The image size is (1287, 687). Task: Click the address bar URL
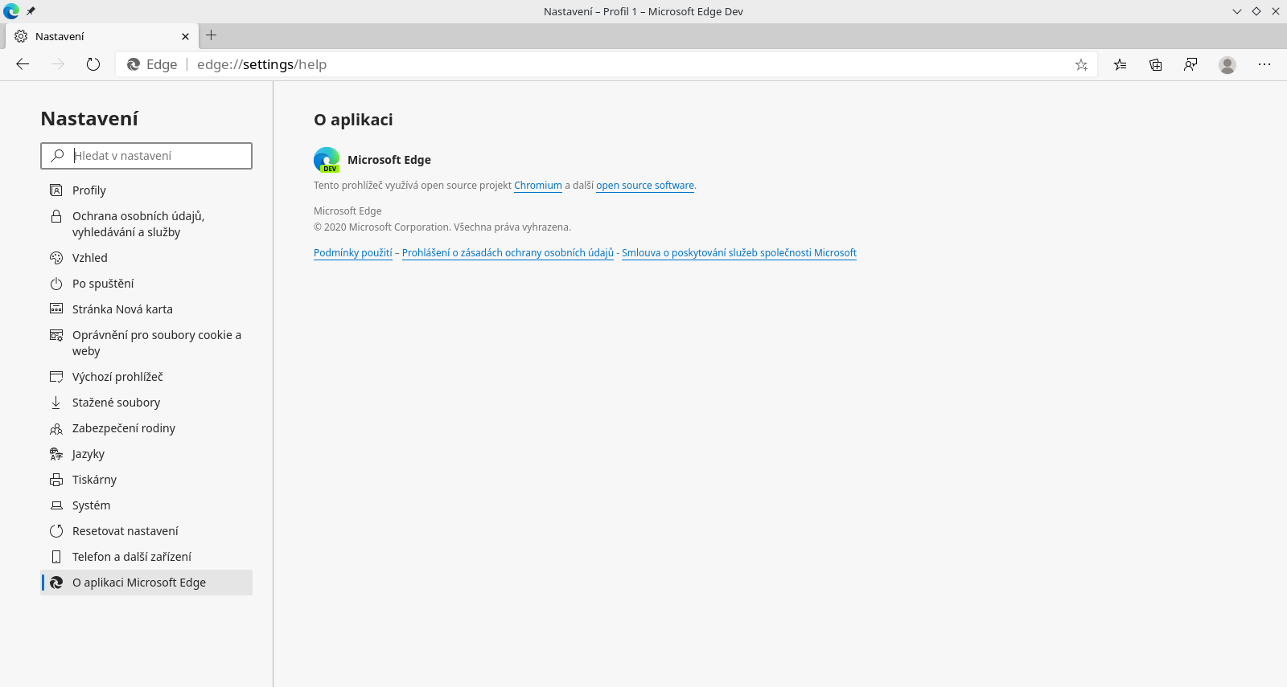click(261, 64)
